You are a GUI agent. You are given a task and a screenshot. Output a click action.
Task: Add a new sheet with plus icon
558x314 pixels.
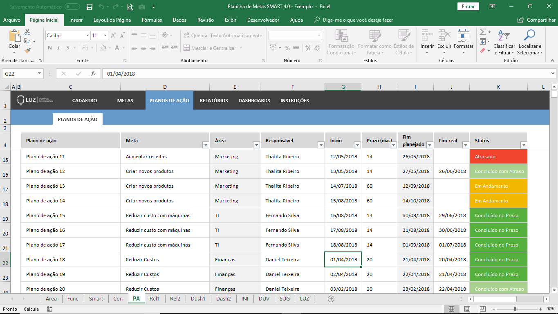(331, 299)
